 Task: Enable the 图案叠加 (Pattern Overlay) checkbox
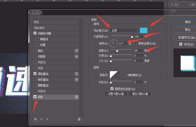coord(35,85)
